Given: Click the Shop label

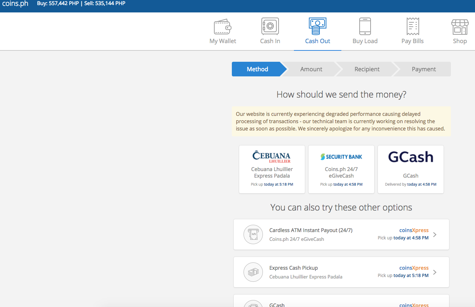Looking at the screenshot, I should [x=460, y=41].
